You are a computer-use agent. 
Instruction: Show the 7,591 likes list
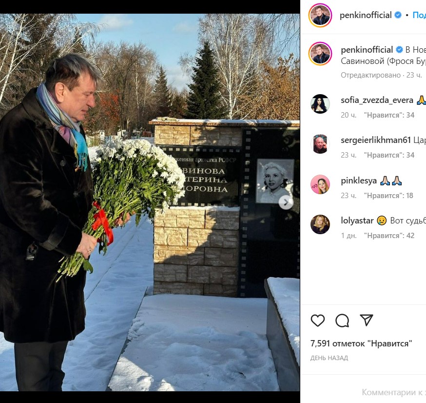click(x=361, y=343)
